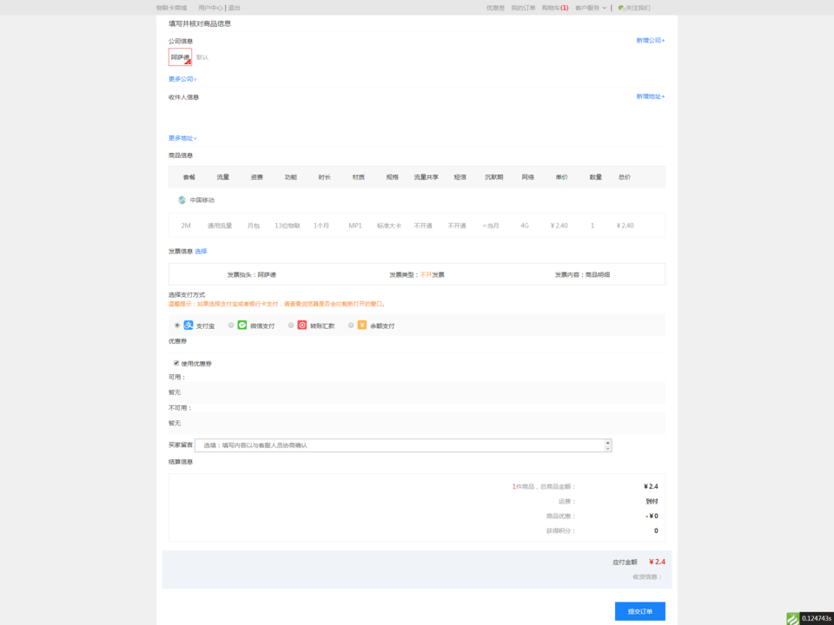Click the green WeChat Pay (微信支付) icon
This screenshot has height=625, width=834.
pyautogui.click(x=242, y=326)
